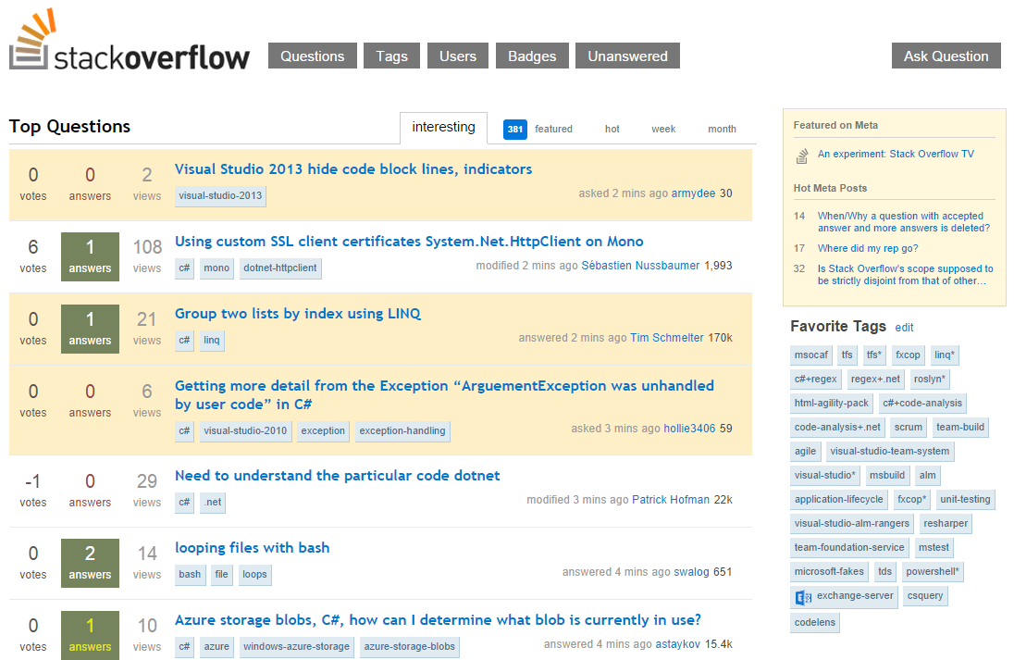Open user armydee's profile
1014x660 pixels.
click(x=693, y=193)
